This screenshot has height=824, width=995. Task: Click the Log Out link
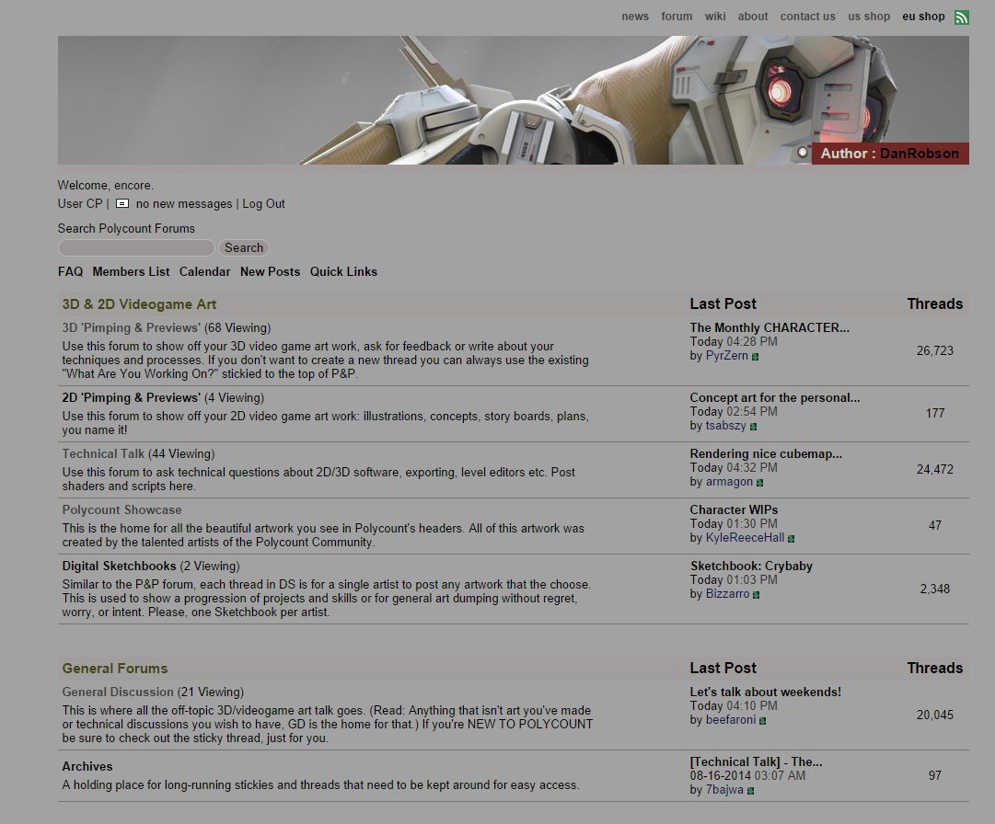click(x=263, y=203)
